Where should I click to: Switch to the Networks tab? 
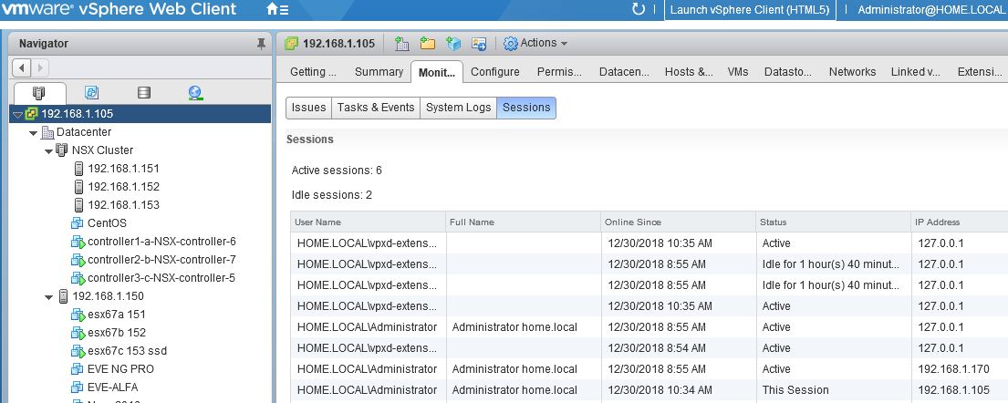[852, 71]
